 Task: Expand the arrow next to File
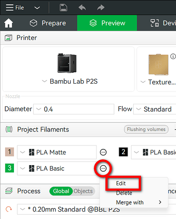(x=37, y=8)
